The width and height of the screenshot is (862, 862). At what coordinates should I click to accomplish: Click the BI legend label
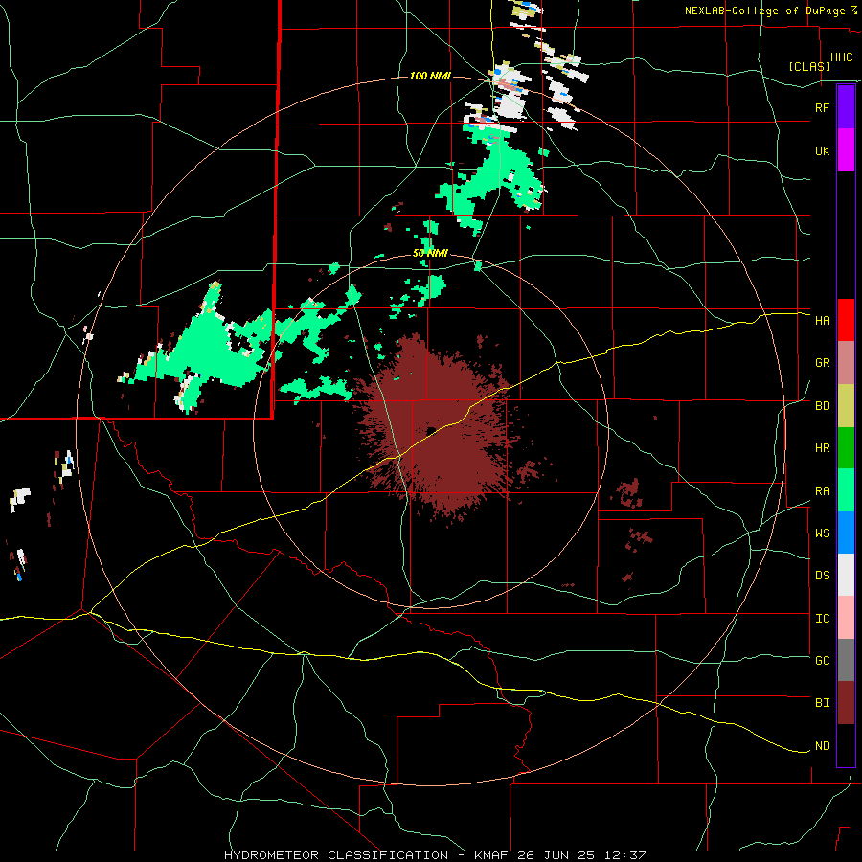822,703
